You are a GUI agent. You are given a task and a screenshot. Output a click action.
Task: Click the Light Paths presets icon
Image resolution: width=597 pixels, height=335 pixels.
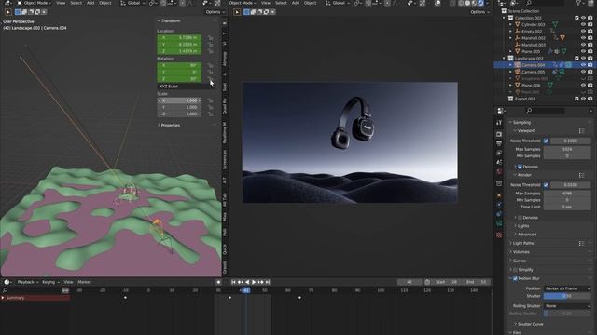(x=581, y=243)
